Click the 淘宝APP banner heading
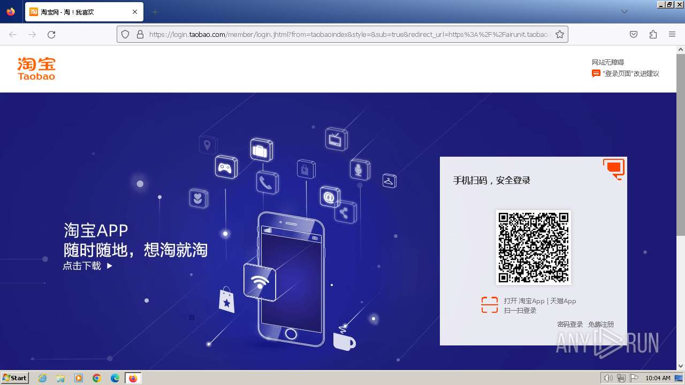The image size is (685, 385). coord(96,230)
